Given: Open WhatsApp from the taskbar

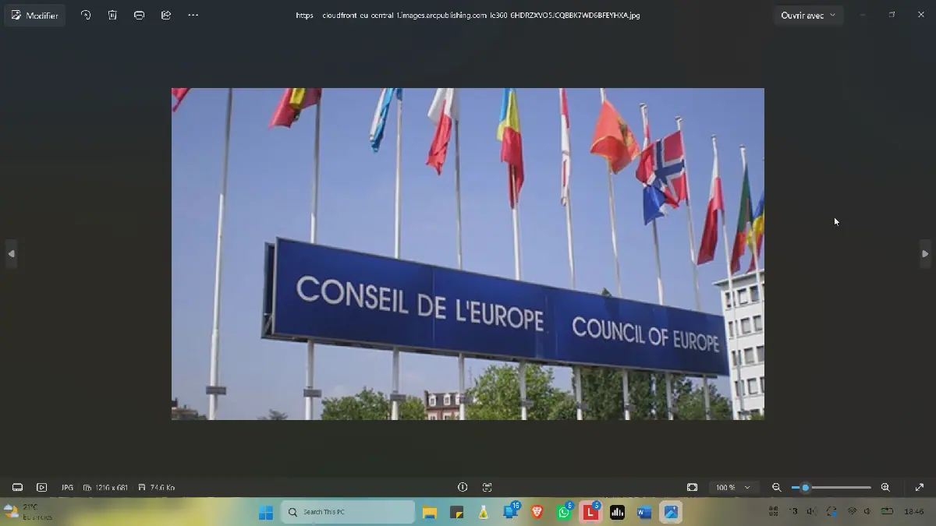Looking at the screenshot, I should click(x=564, y=512).
